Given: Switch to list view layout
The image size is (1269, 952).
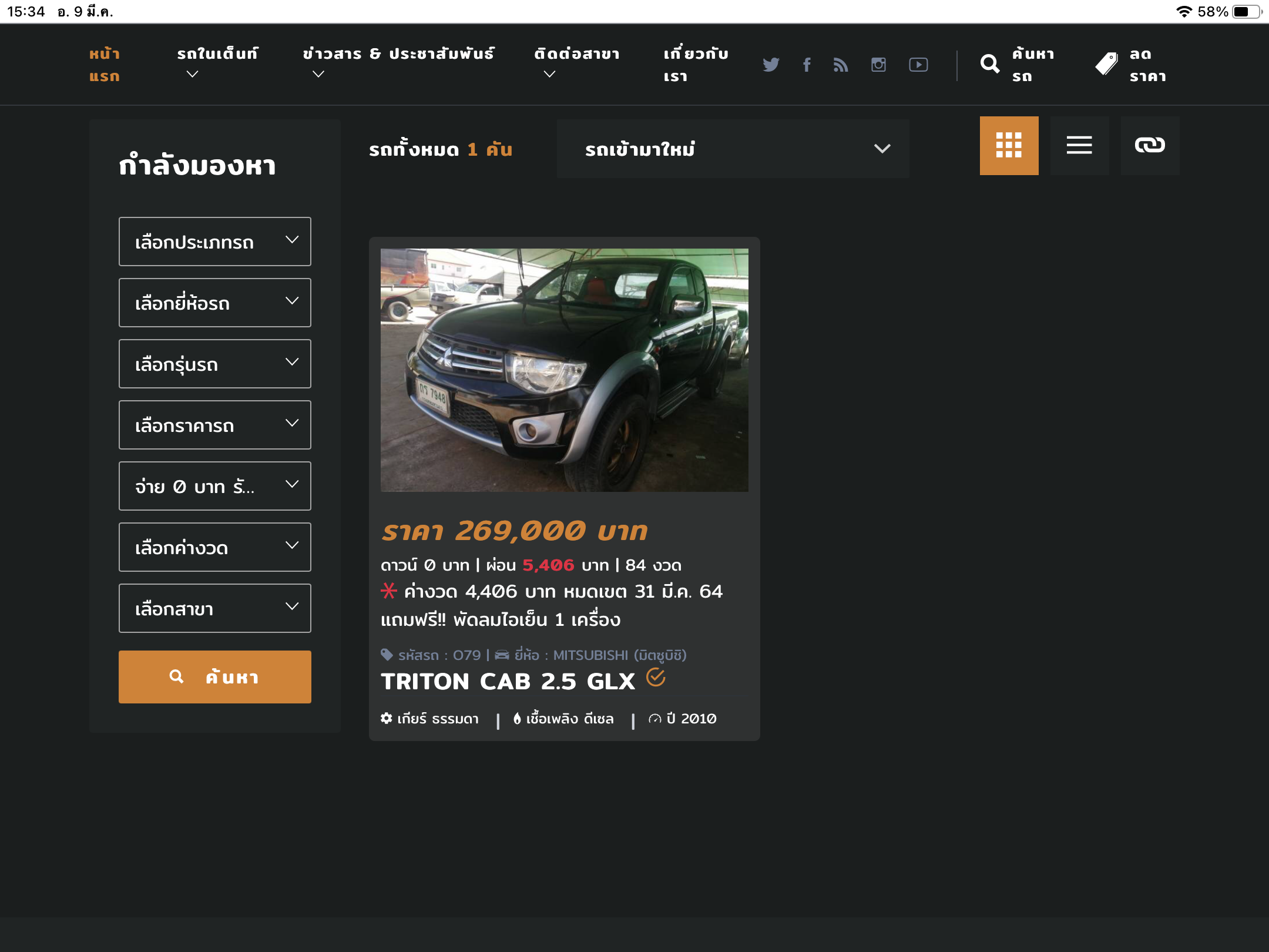Looking at the screenshot, I should click(1079, 145).
